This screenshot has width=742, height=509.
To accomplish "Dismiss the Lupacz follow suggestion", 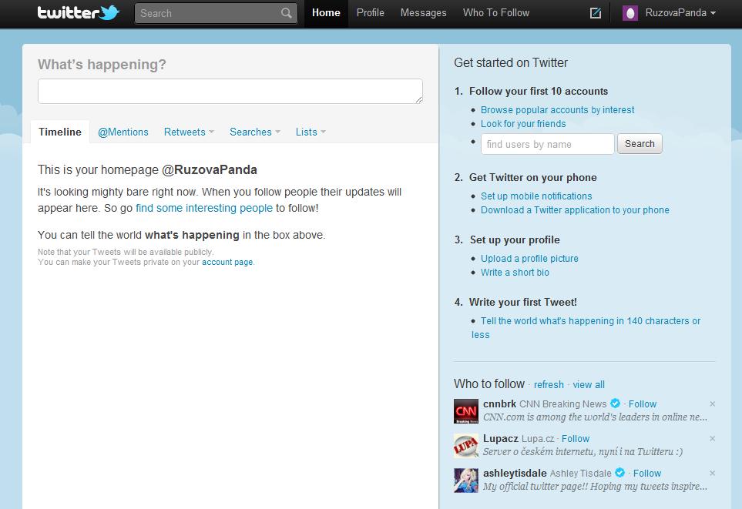I will click(712, 438).
